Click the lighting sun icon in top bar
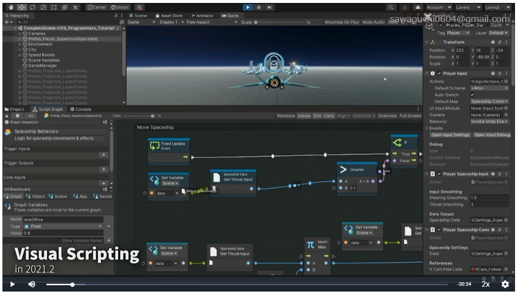 [x=405, y=7]
